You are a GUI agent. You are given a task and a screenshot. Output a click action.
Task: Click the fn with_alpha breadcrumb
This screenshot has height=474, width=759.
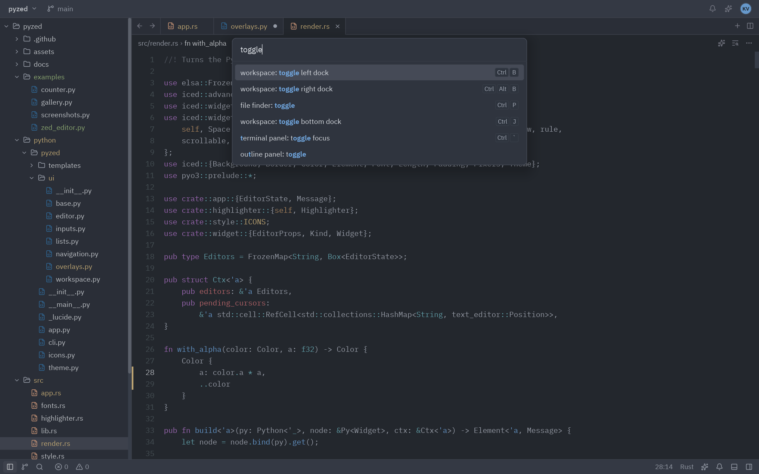(x=205, y=43)
